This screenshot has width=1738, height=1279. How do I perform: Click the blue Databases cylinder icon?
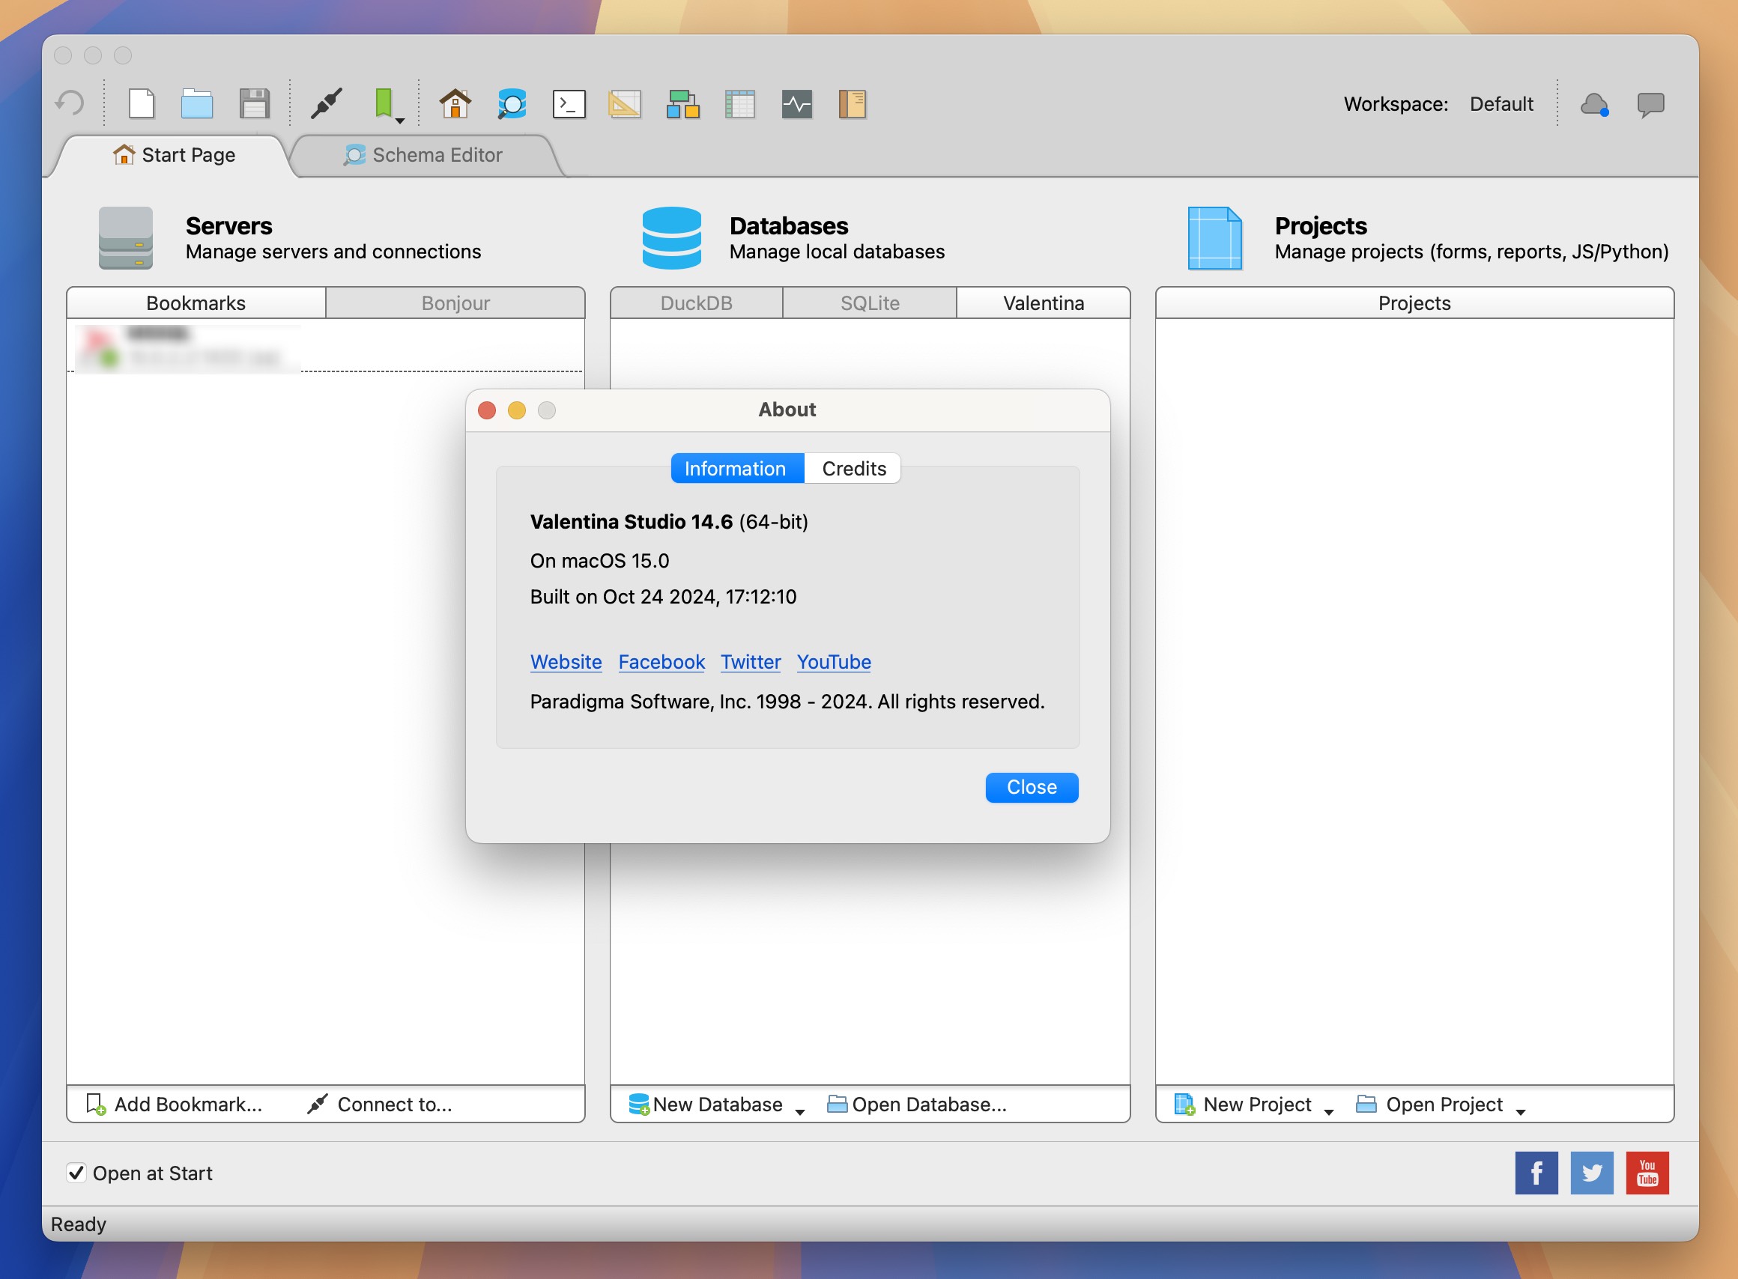(x=671, y=237)
